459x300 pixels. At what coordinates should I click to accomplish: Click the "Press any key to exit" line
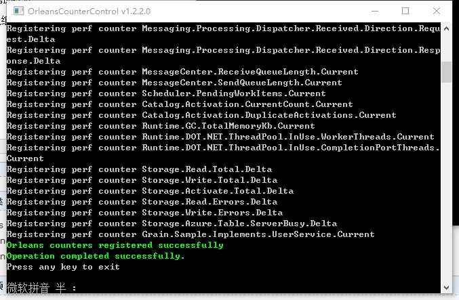[x=63, y=267]
